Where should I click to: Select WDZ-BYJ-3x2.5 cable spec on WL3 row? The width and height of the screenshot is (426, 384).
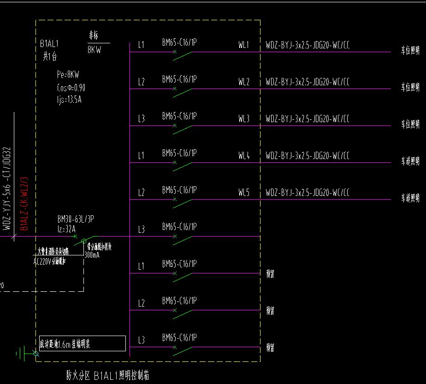[x=307, y=118]
